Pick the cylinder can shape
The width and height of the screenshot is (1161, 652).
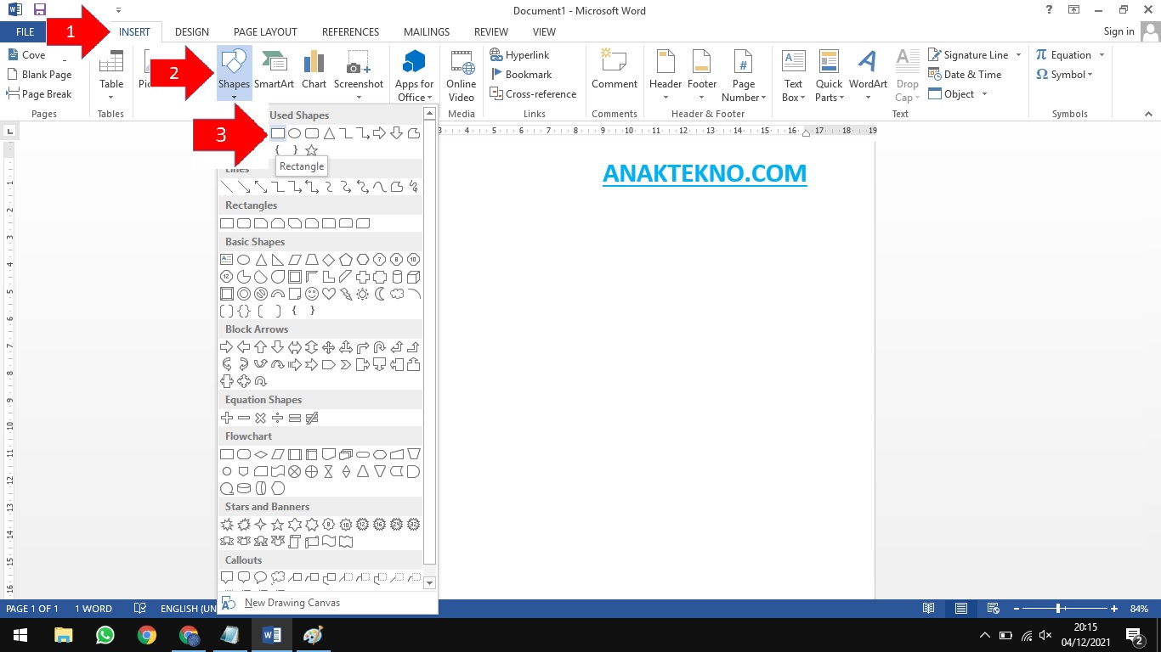coord(397,277)
